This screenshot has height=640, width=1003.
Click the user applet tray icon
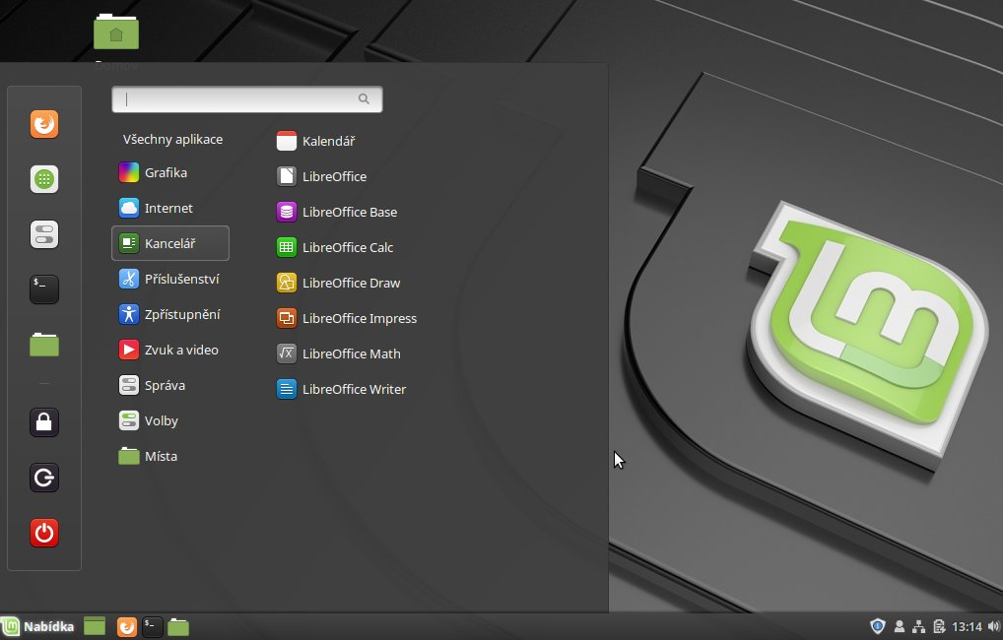[900, 626]
